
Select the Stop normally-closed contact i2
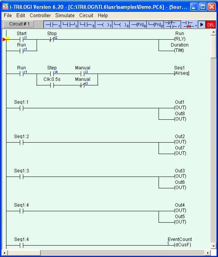(x=52, y=39)
